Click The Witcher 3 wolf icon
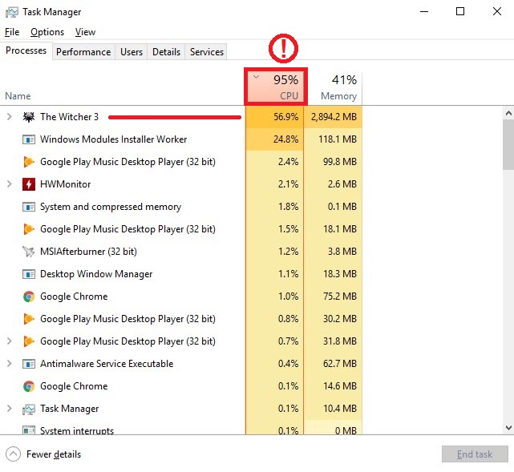Screen dimensions: 514x472 (x=29, y=117)
